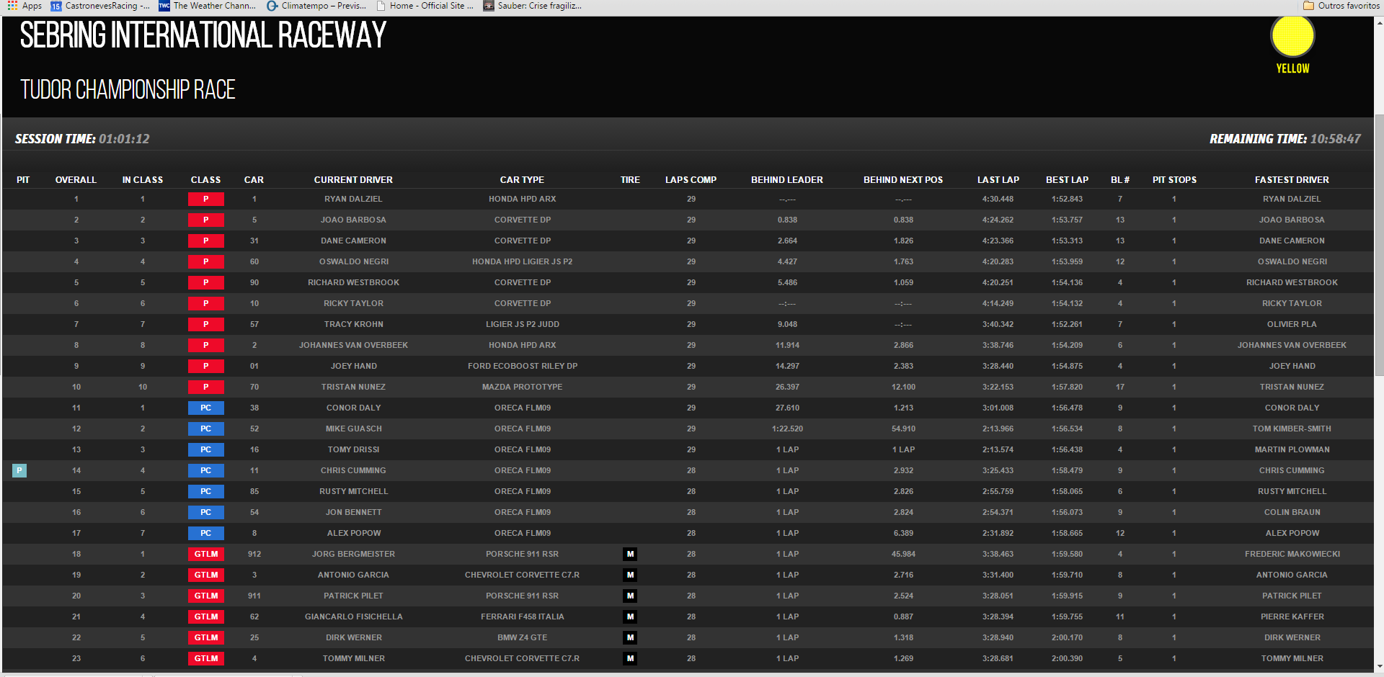Open the Sauber Crise bookmark

point(532,6)
